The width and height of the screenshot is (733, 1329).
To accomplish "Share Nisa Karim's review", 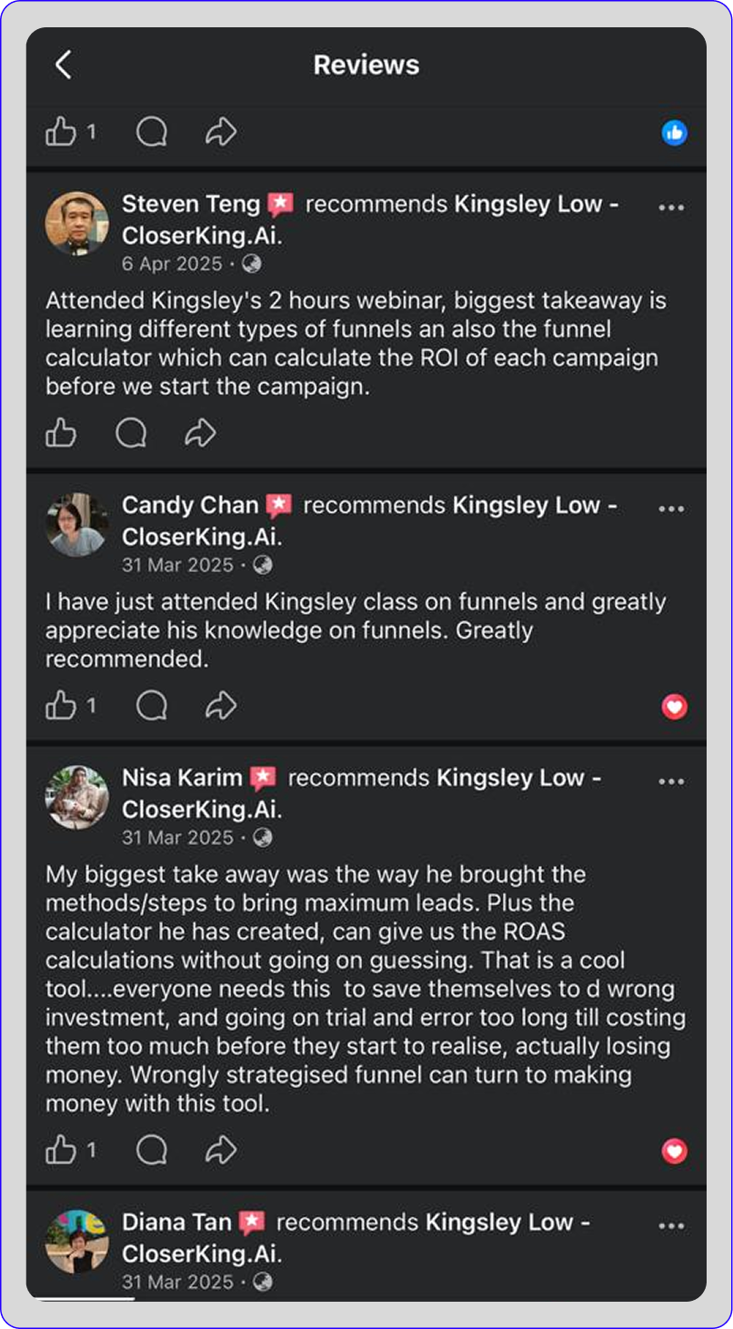I will pyautogui.click(x=221, y=1151).
